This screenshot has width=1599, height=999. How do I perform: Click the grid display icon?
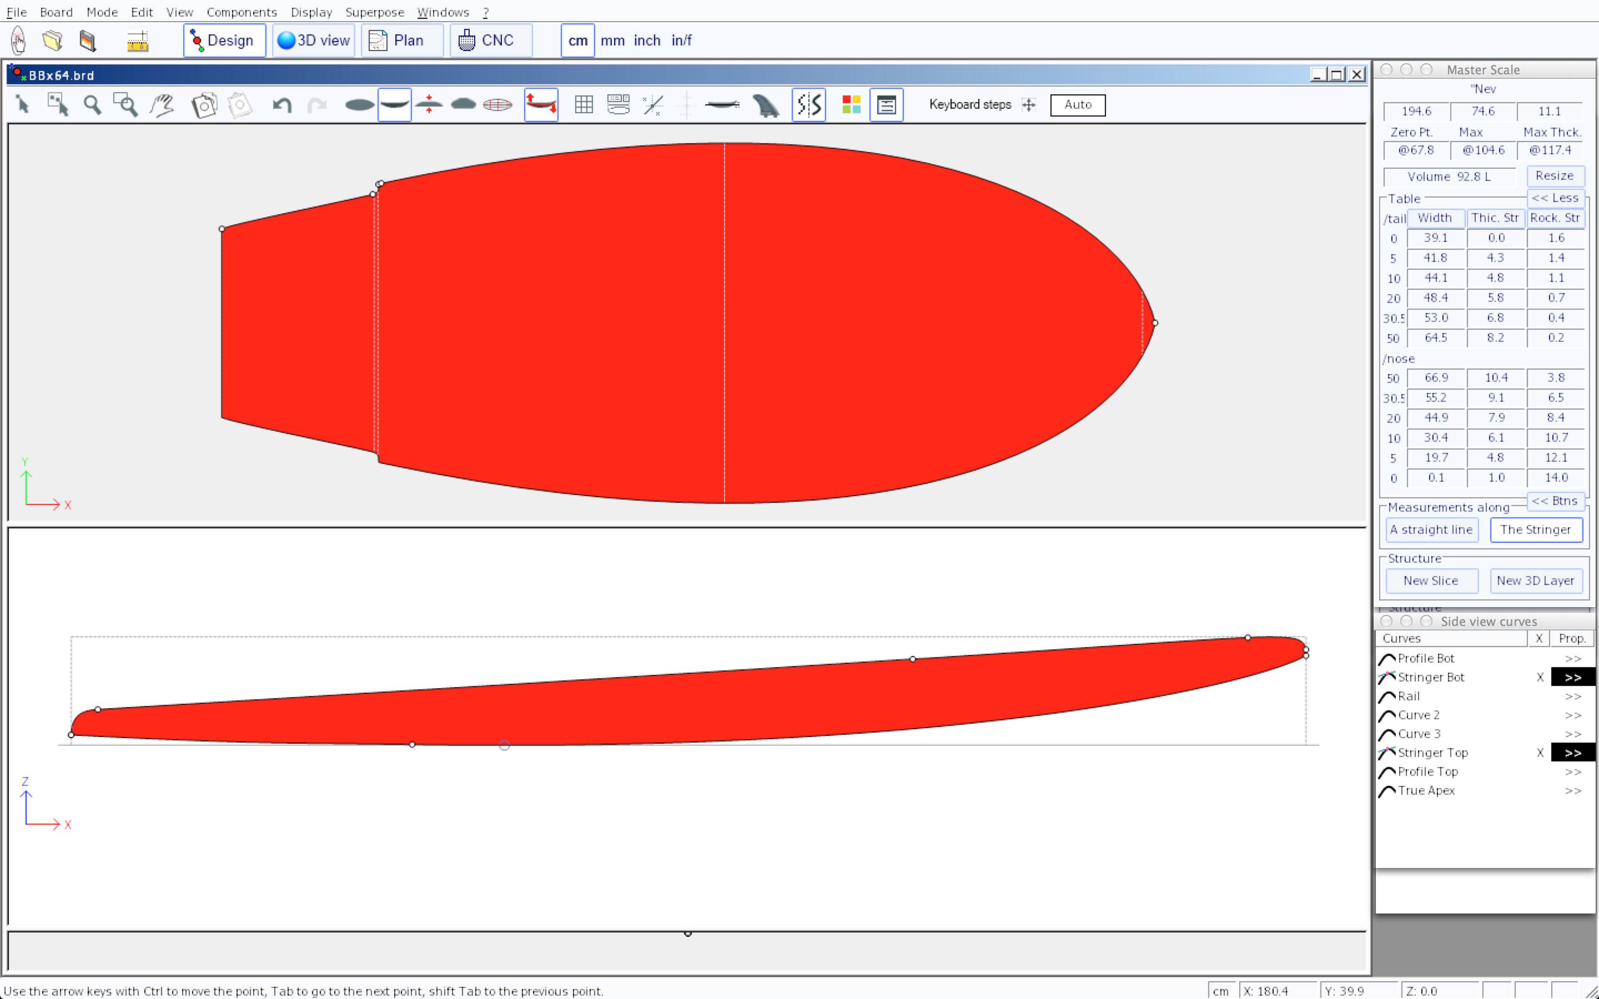(x=584, y=104)
